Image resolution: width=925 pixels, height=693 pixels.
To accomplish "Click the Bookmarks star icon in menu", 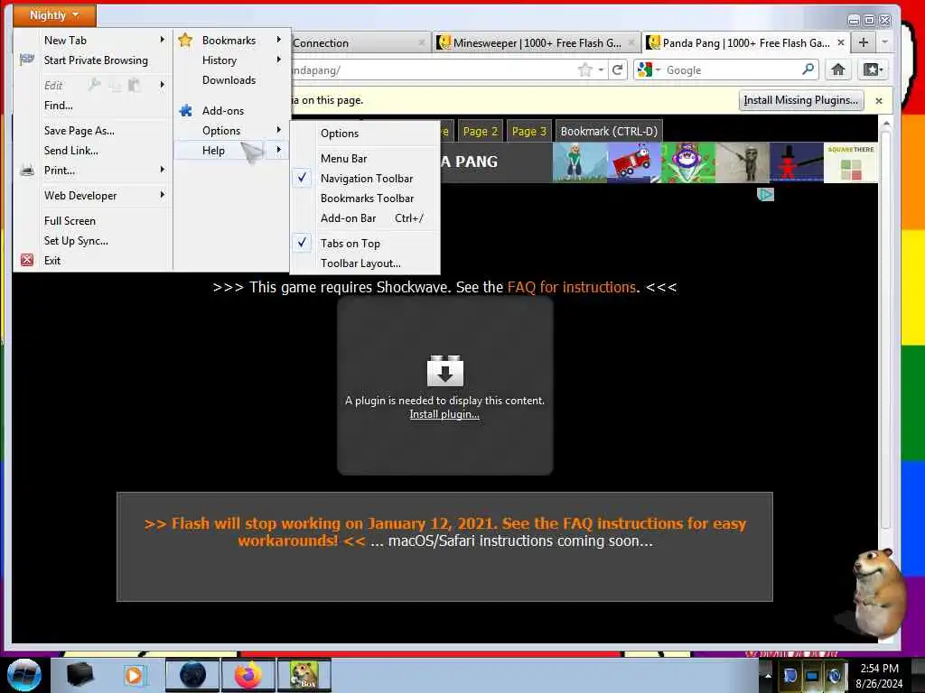I will point(185,40).
